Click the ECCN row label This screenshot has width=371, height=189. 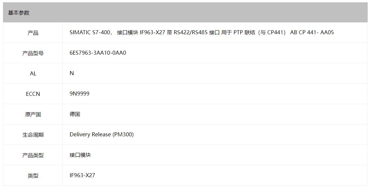click(33, 94)
